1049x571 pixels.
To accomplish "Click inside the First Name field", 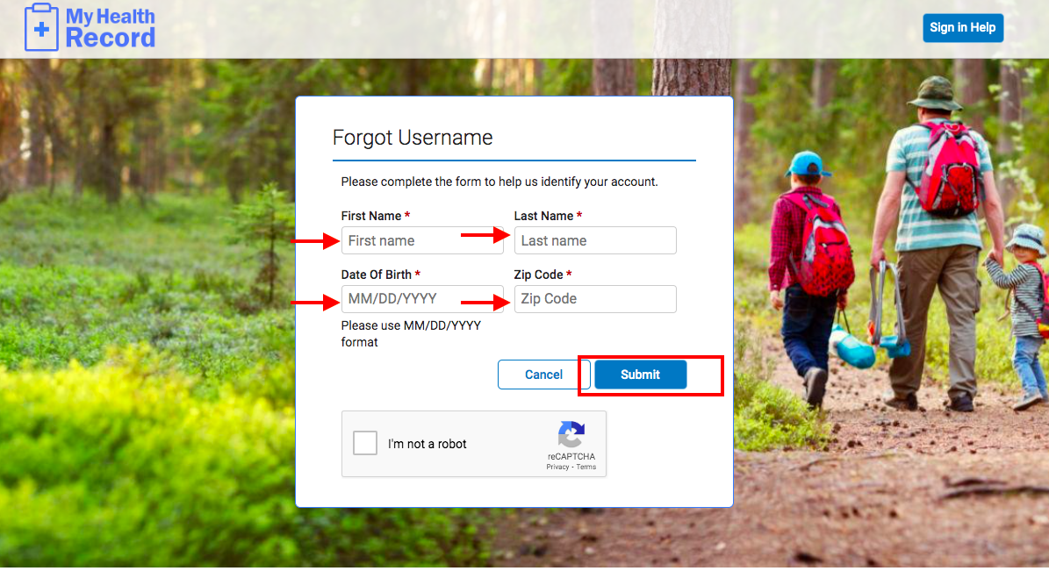I will click(422, 240).
